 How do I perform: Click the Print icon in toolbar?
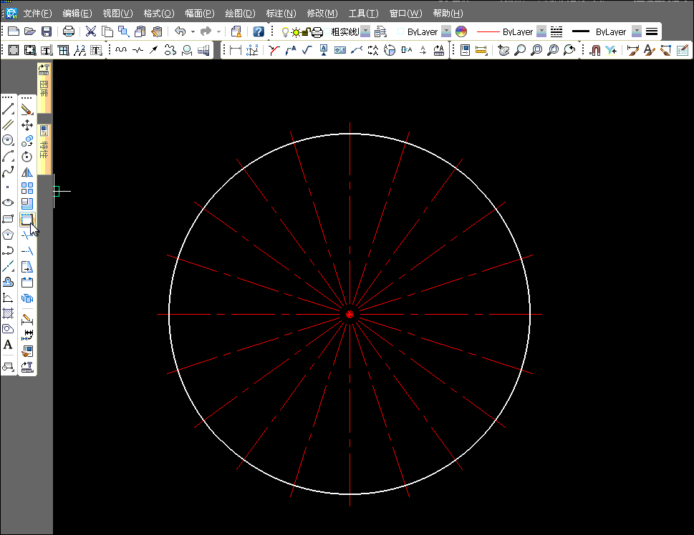69,31
